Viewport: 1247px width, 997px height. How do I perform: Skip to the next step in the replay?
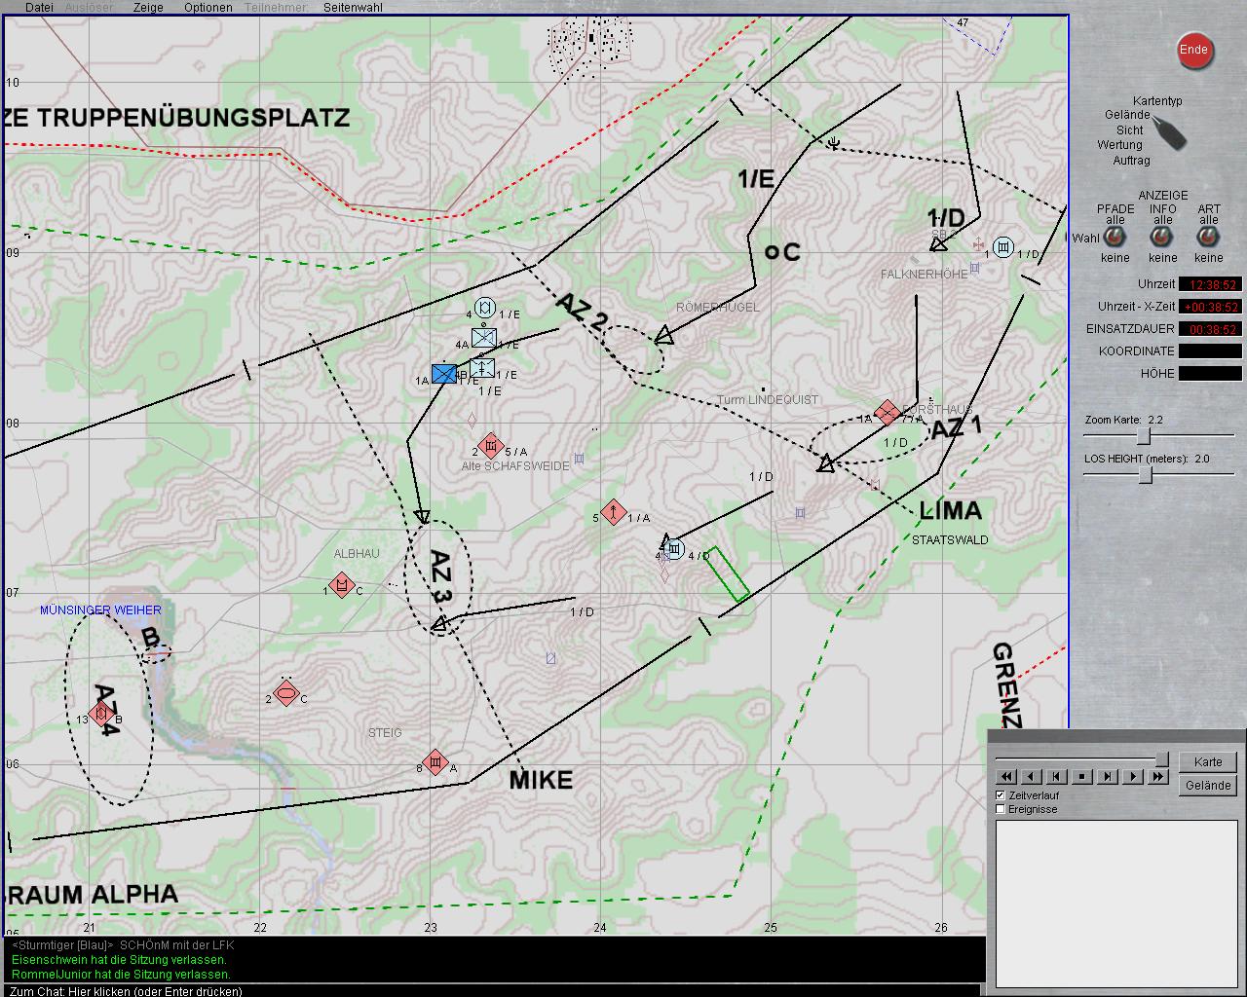1107,776
